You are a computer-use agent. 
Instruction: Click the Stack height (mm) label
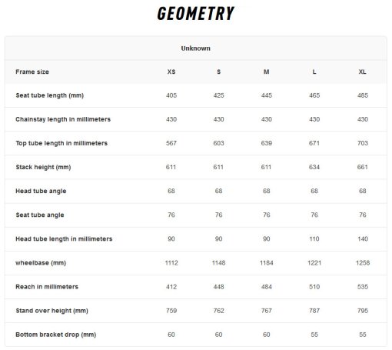point(43,167)
